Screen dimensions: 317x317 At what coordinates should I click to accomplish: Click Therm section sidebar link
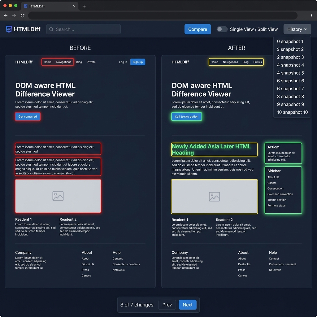tap(277, 200)
